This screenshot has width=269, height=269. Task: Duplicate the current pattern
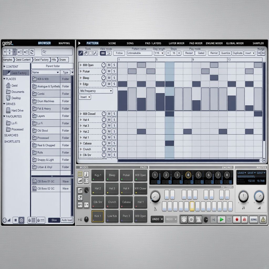[237, 53]
